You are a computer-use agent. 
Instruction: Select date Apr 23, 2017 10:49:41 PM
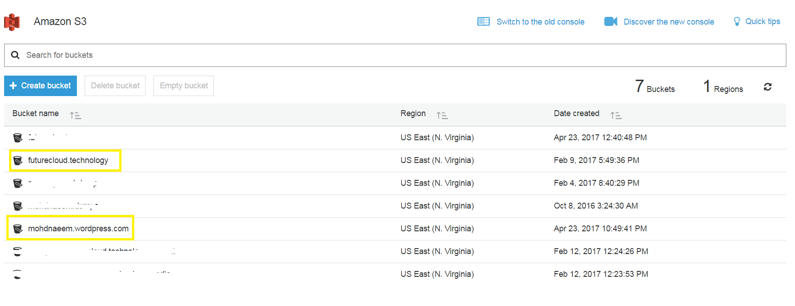(600, 229)
